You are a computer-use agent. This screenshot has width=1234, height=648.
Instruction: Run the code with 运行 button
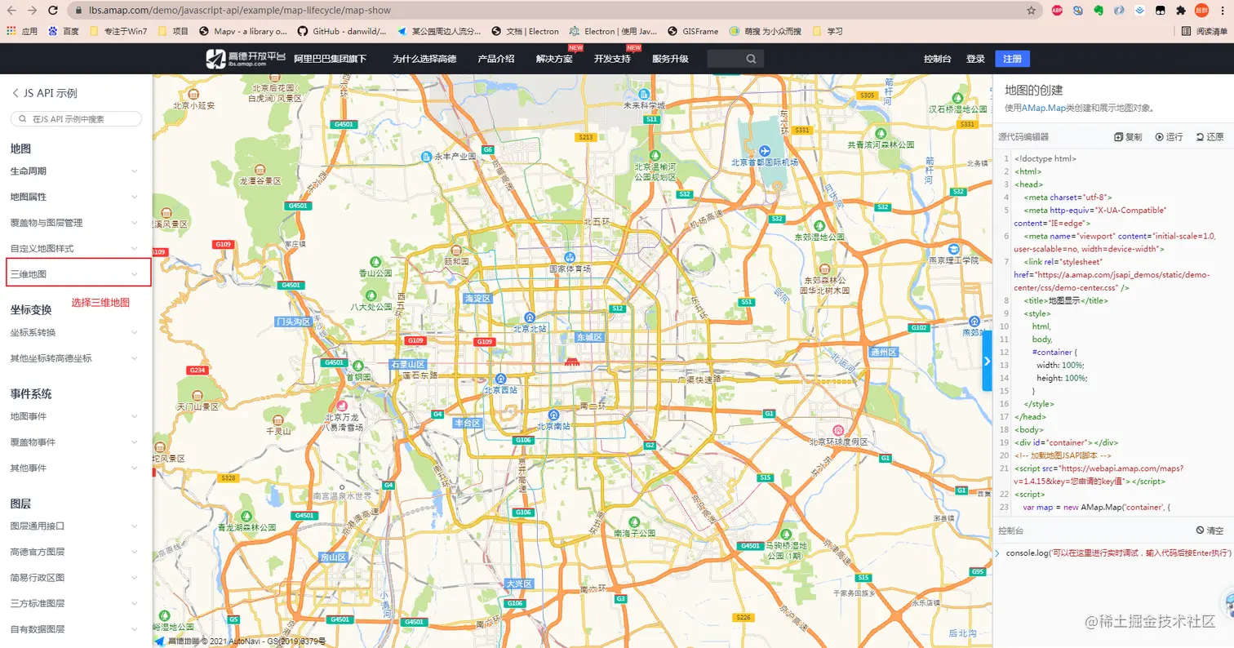tap(1169, 137)
